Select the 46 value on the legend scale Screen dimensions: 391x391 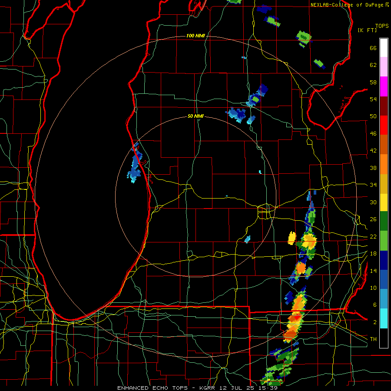tap(373, 134)
